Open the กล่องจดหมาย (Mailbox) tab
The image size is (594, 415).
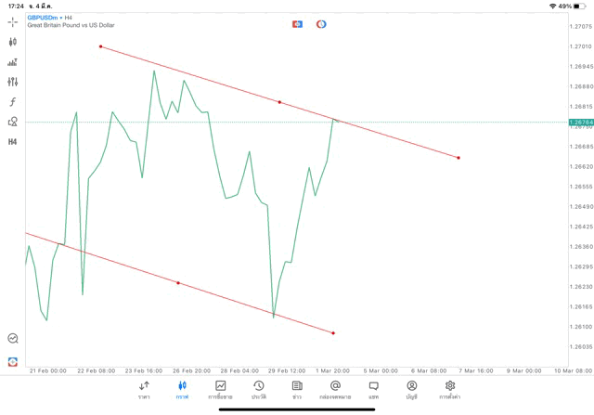click(x=335, y=389)
